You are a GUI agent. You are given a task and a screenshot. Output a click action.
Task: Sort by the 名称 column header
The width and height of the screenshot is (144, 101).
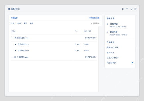pyautogui.click(x=13, y=31)
